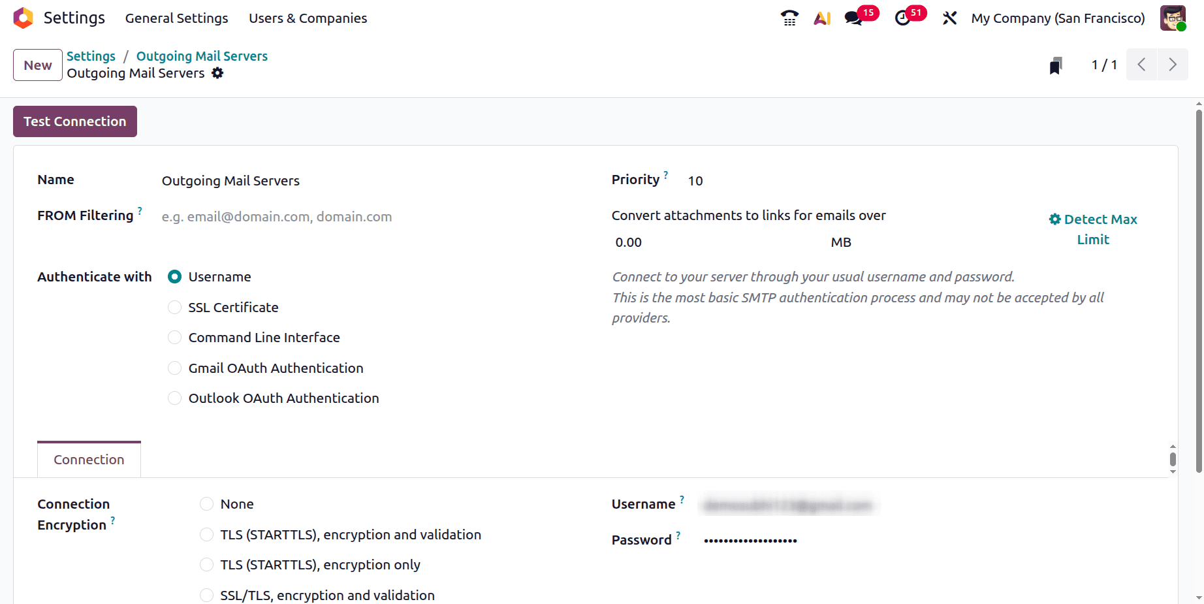Open the record actions gear menu
The height and width of the screenshot is (604, 1204).
point(217,73)
